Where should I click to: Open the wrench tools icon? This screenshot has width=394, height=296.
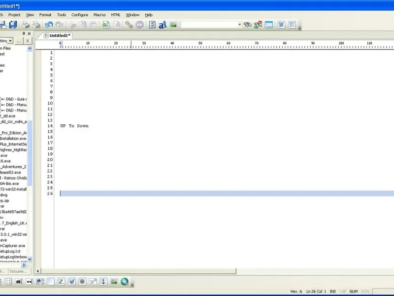(x=129, y=25)
